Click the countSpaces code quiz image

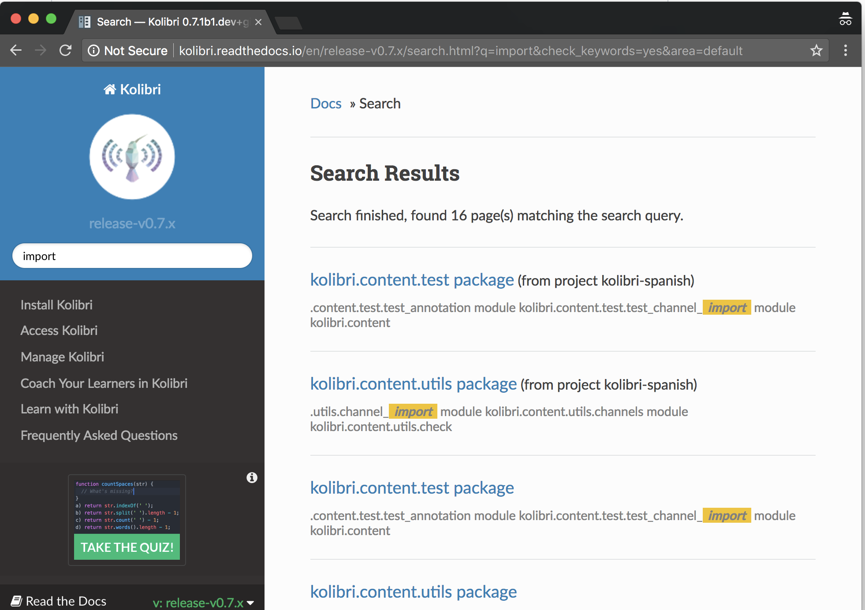pos(127,506)
